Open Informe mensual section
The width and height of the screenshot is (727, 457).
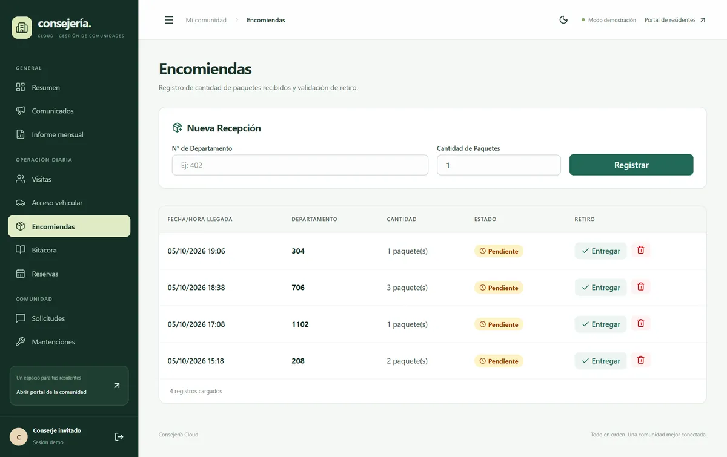(x=69, y=134)
